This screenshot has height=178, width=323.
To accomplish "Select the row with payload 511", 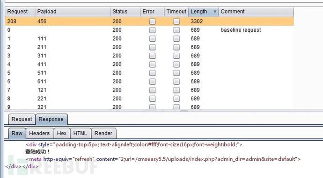I will (149, 73).
